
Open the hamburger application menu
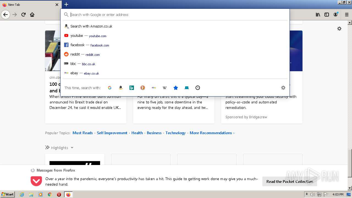[347, 15]
